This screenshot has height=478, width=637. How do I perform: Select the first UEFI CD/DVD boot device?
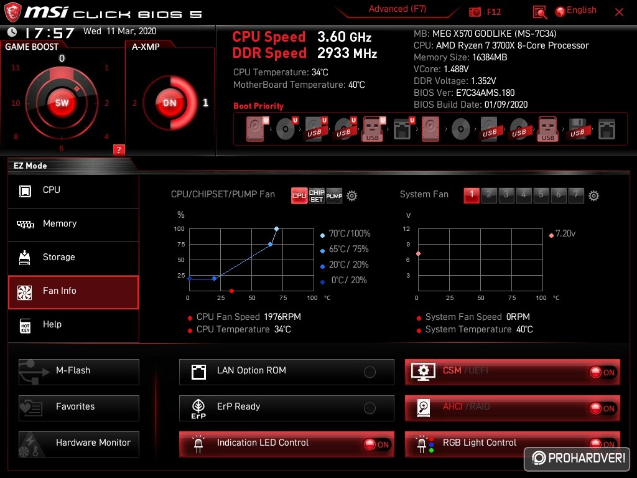click(287, 129)
